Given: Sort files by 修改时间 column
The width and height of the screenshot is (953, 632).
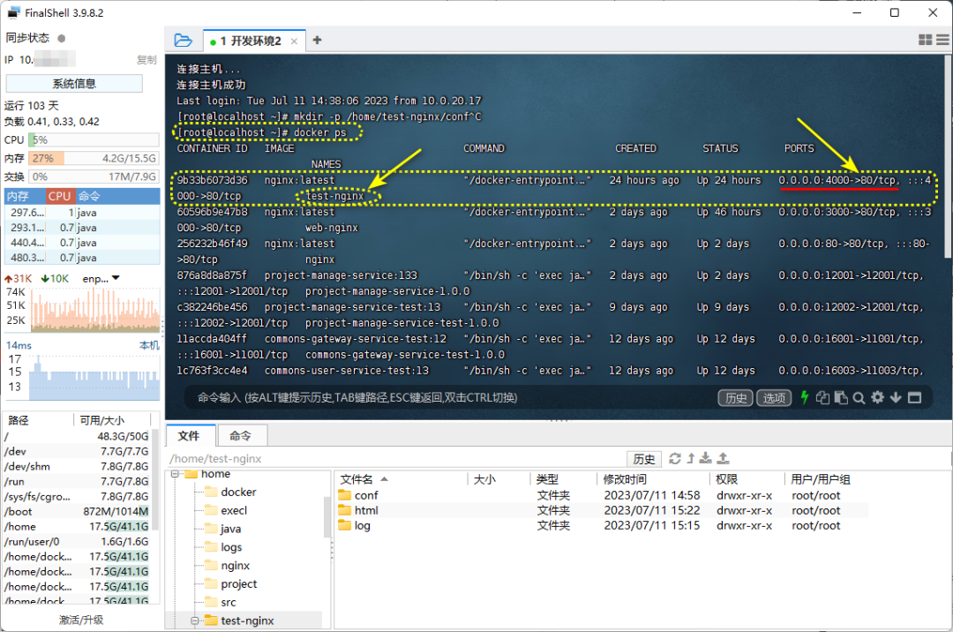Looking at the screenshot, I should point(654,479).
